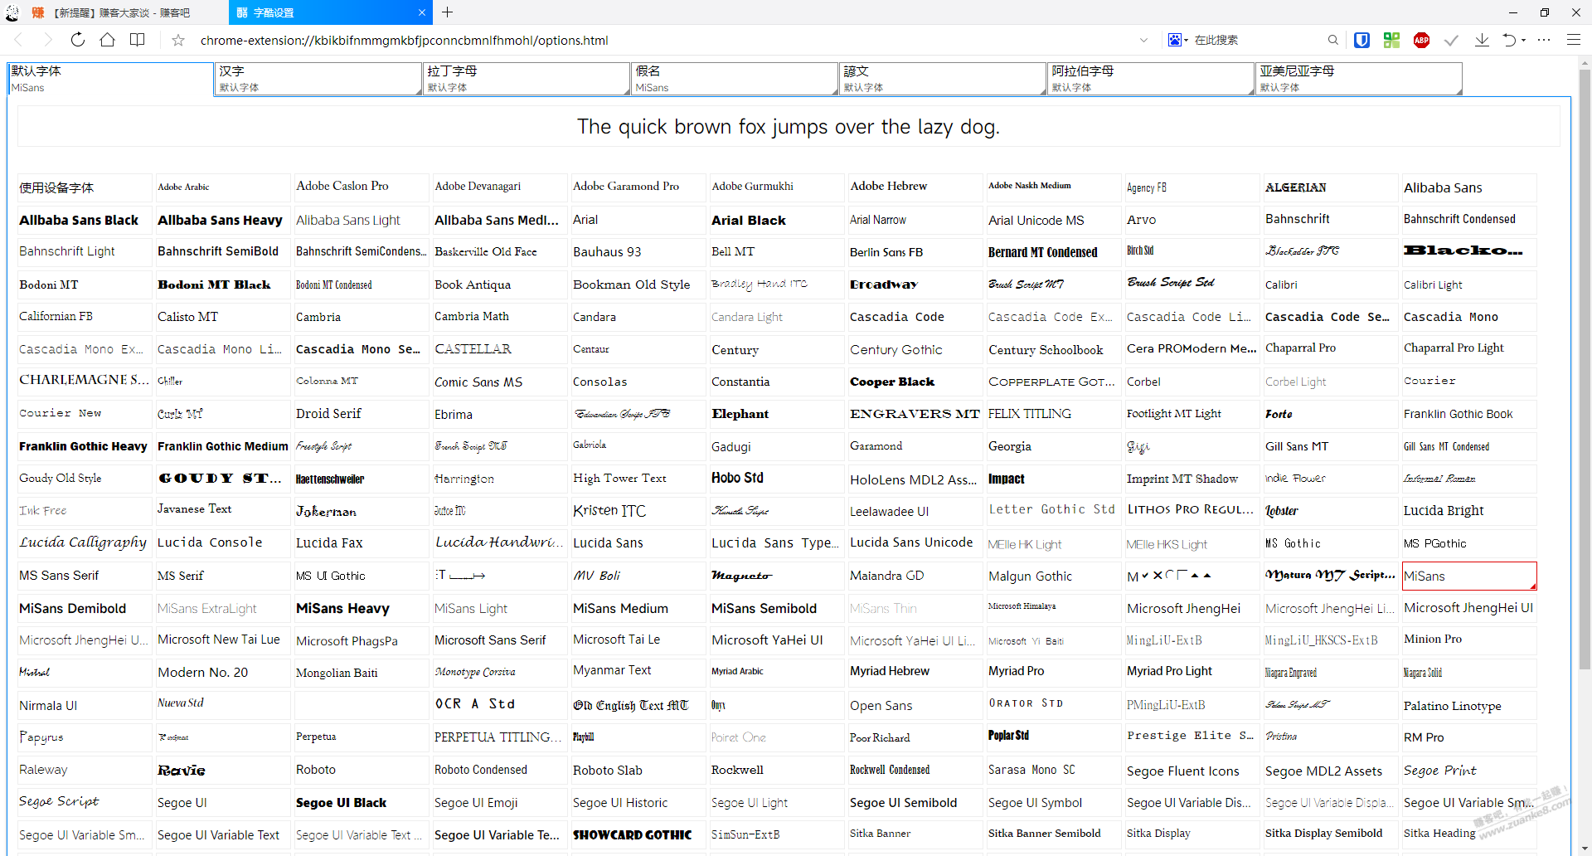Close the 字酷设置 tab
The width and height of the screenshot is (1592, 856).
[421, 12]
